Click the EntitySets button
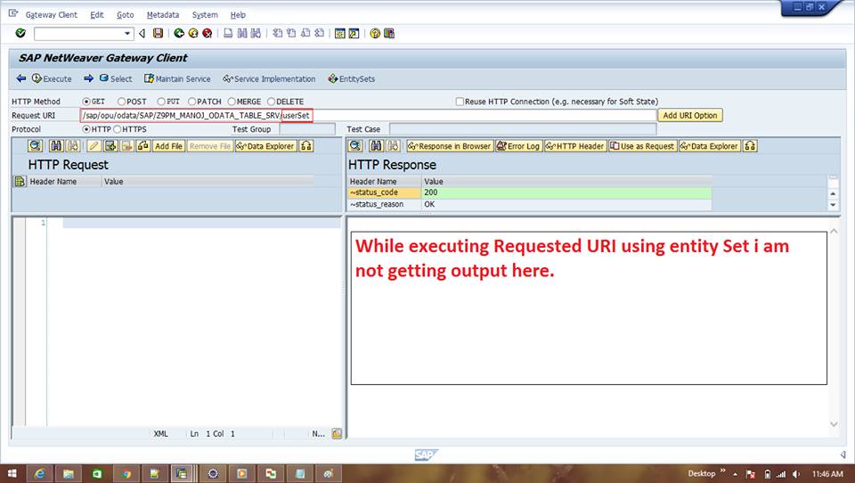The image size is (855, 483). point(352,78)
